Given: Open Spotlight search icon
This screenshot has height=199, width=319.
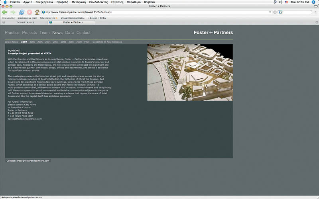Looking at the screenshot, I should [313, 2].
